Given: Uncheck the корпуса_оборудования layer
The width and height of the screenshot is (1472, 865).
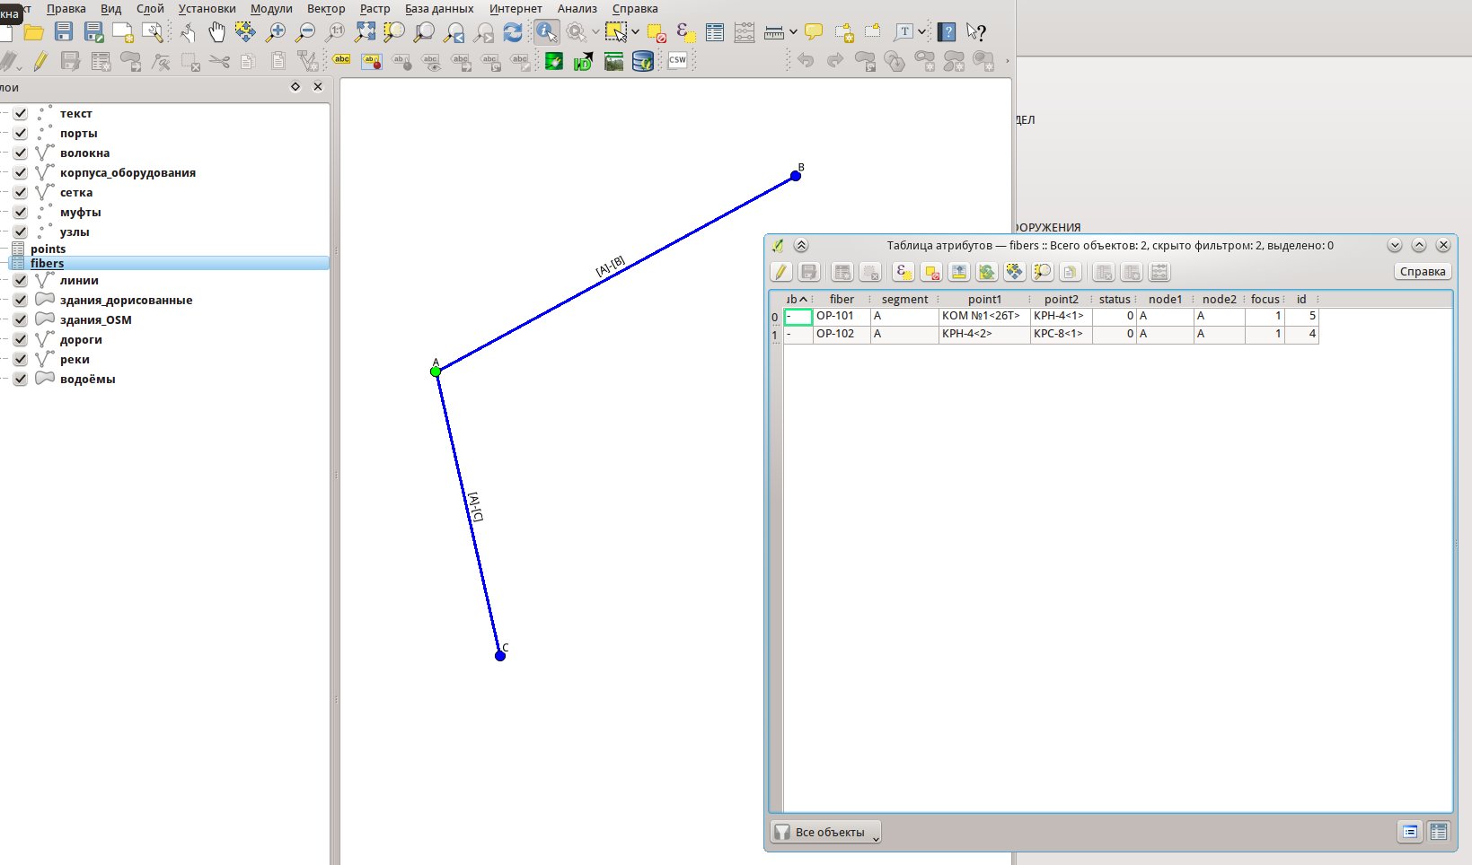Looking at the screenshot, I should pyautogui.click(x=21, y=173).
